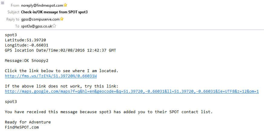Viewport: 264px width, 134px height.
Task: Click the Longitude line in message body
Action: click(27, 45)
